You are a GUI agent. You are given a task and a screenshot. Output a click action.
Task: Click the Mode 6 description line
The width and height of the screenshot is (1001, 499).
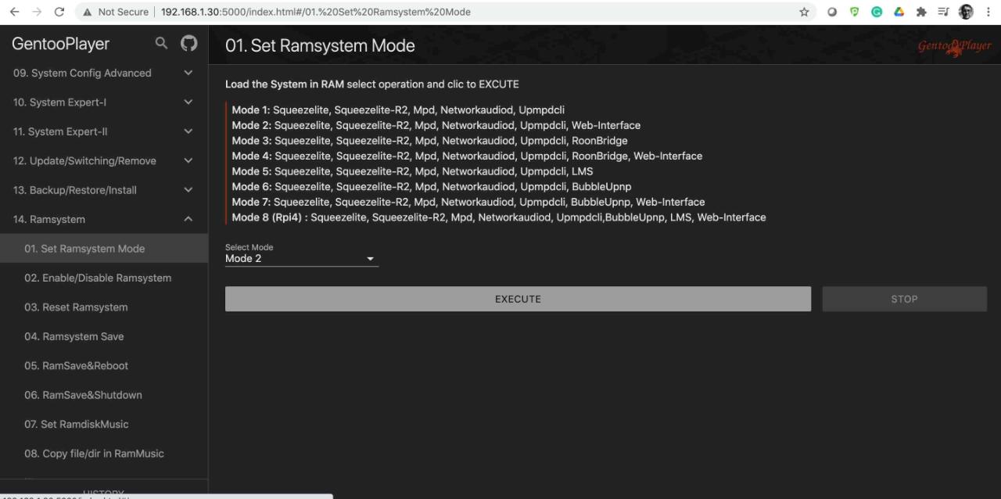pyautogui.click(x=432, y=187)
